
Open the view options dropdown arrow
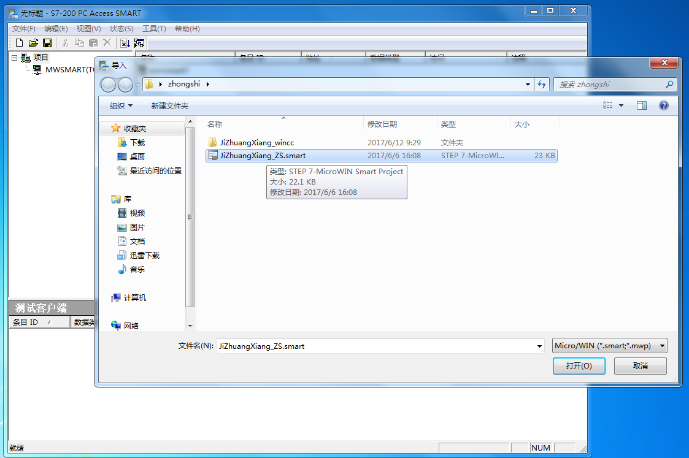point(621,106)
